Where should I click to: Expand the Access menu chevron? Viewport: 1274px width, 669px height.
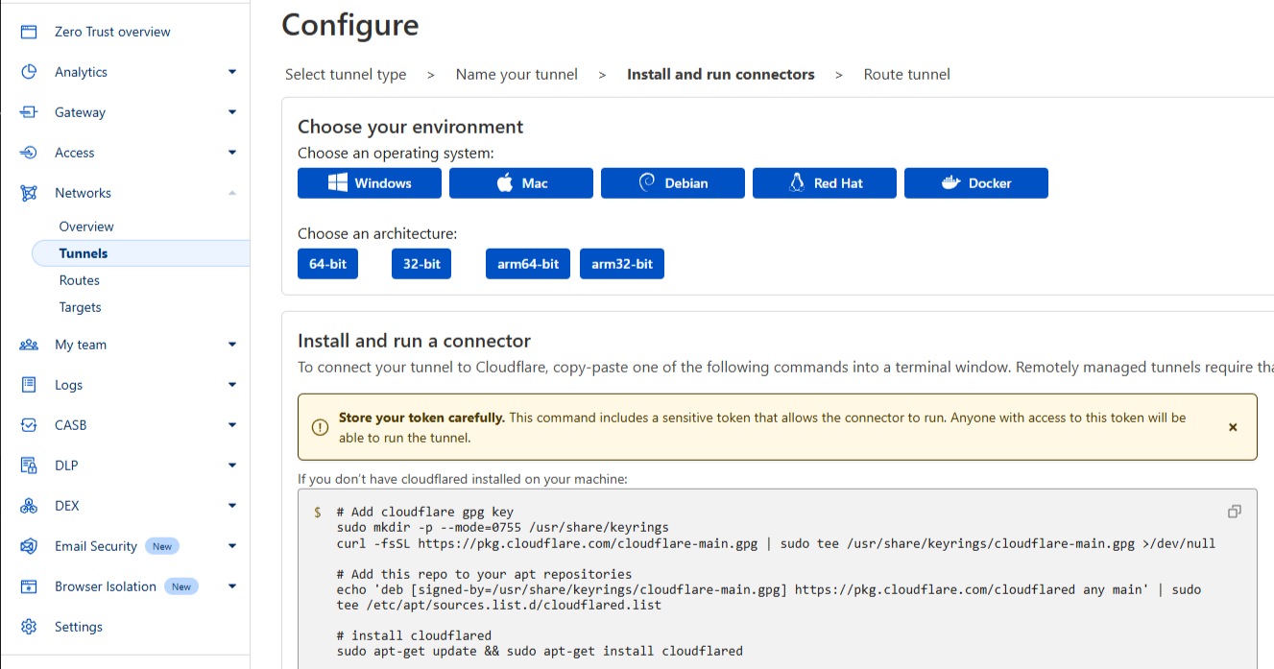232,153
